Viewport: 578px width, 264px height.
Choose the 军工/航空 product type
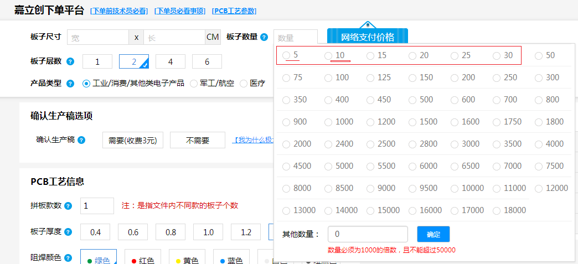pyautogui.click(x=194, y=84)
